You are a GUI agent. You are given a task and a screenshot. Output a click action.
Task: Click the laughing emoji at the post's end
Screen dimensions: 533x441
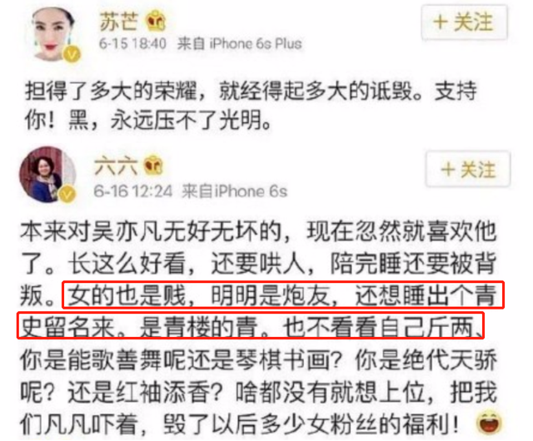[x=489, y=423]
